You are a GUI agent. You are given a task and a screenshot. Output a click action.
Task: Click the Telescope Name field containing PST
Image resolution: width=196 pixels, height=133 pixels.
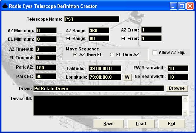92,19
